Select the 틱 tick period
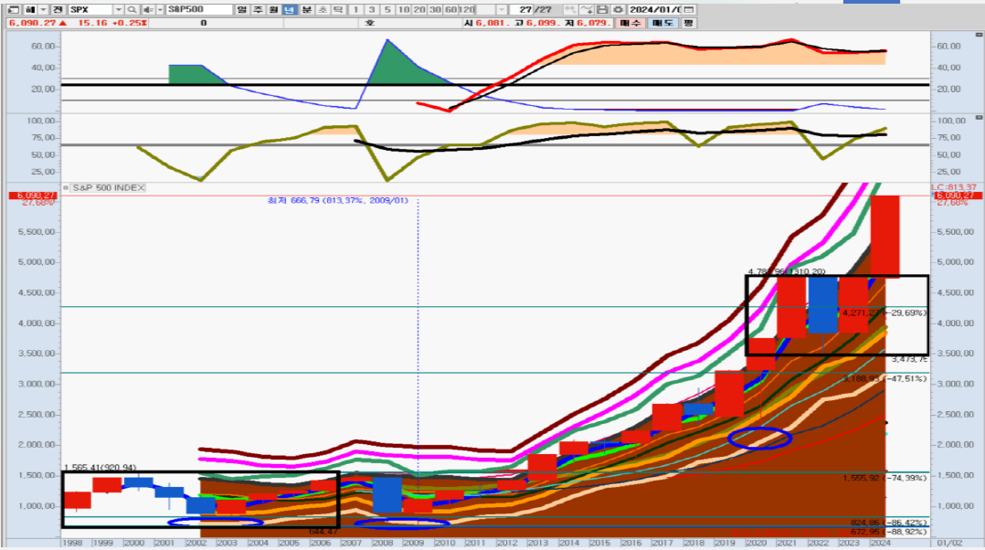Screen dimensions: 985x550 [338, 10]
